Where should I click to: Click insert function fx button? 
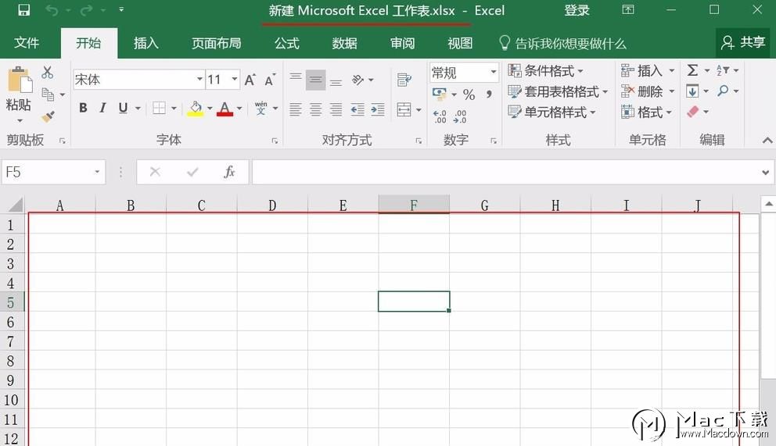point(229,172)
